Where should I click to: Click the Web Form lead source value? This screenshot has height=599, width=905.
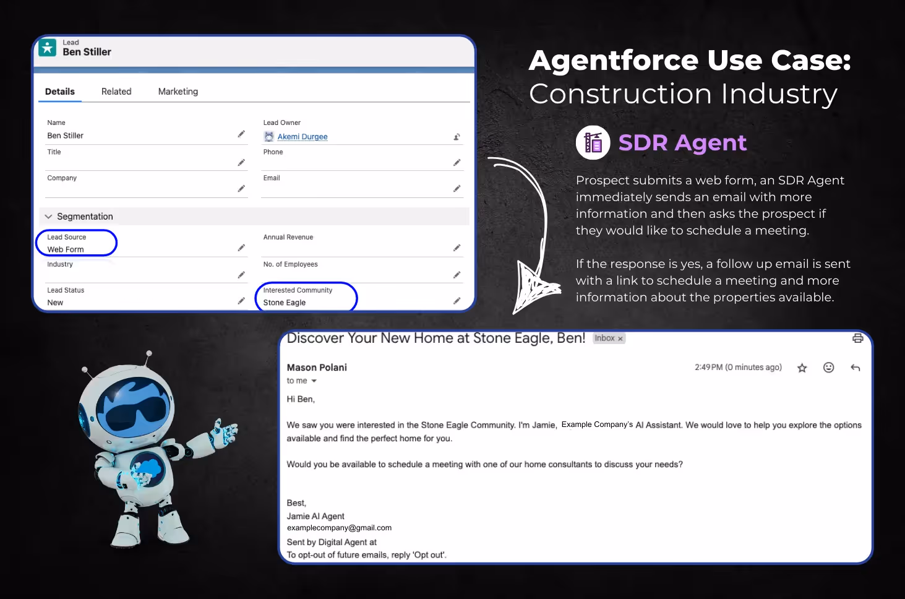(x=66, y=249)
